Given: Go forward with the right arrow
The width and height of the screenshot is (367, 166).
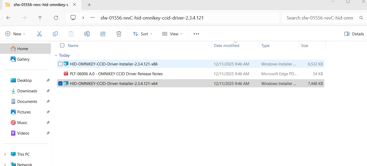Looking at the screenshot, I should coord(24,18).
